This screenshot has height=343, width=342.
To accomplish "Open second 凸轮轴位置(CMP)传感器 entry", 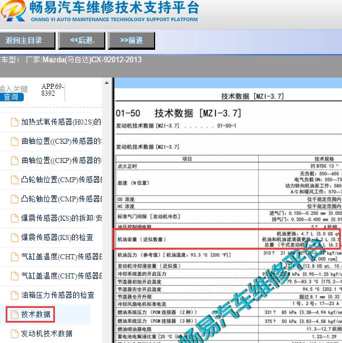I will pyautogui.click(x=62, y=199).
